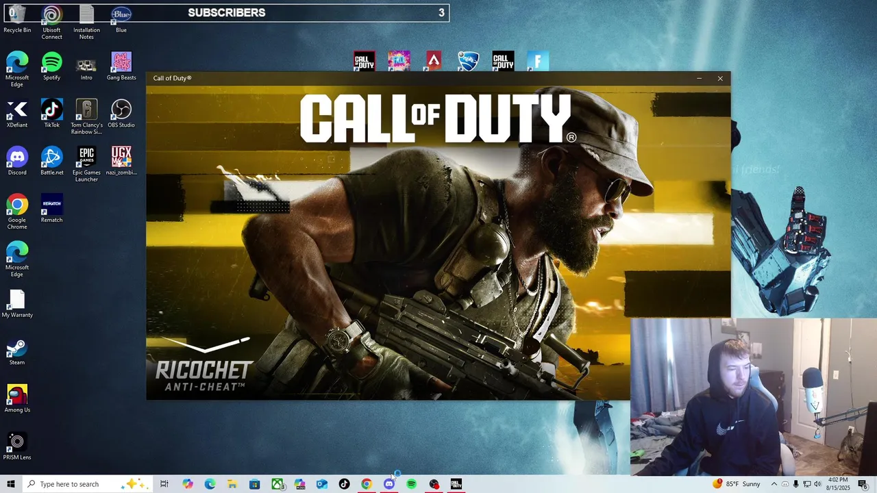Open the notification center with 6 alerts
877x493 pixels.
(x=863, y=484)
